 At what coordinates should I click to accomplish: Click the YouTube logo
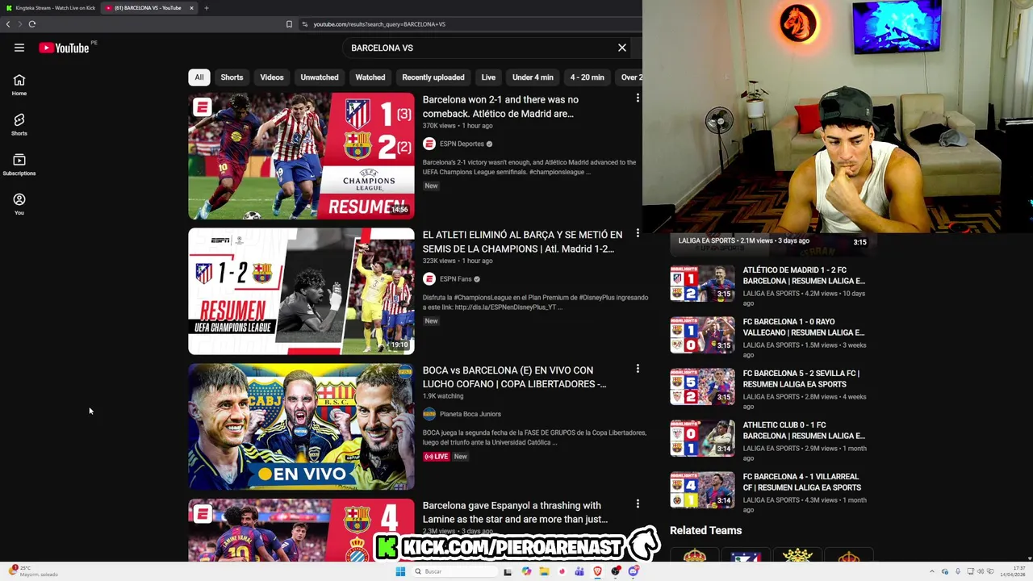(x=64, y=48)
